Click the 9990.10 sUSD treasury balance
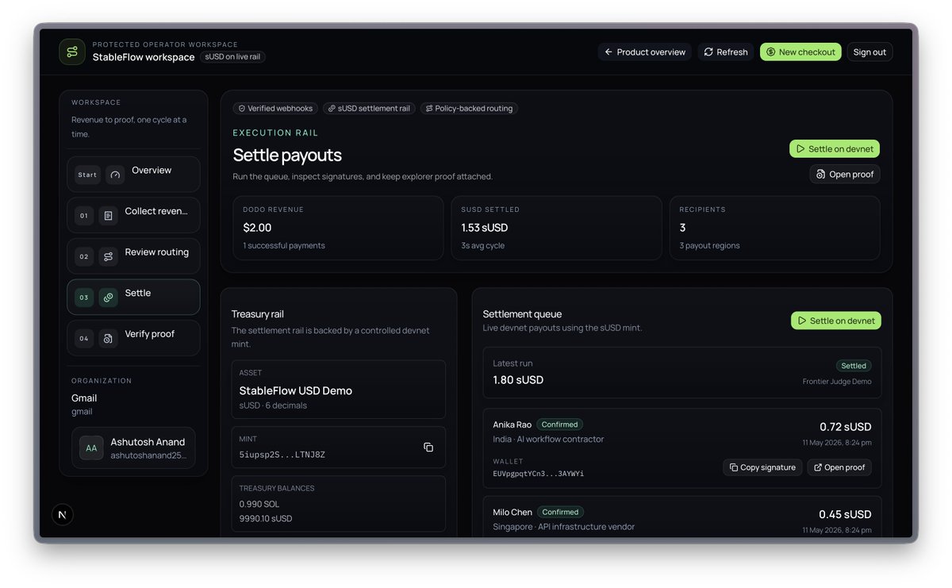952x588 pixels. [x=266, y=519]
